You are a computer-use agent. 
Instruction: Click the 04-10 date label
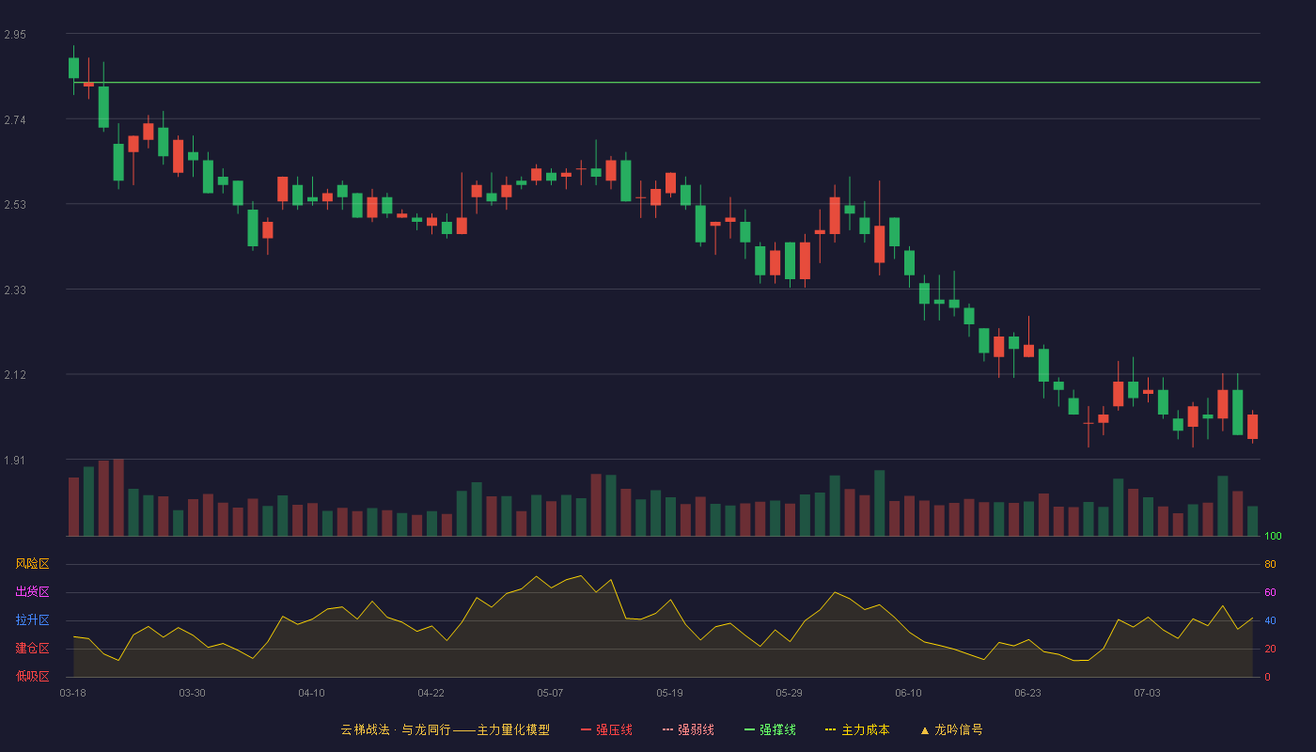click(x=311, y=693)
